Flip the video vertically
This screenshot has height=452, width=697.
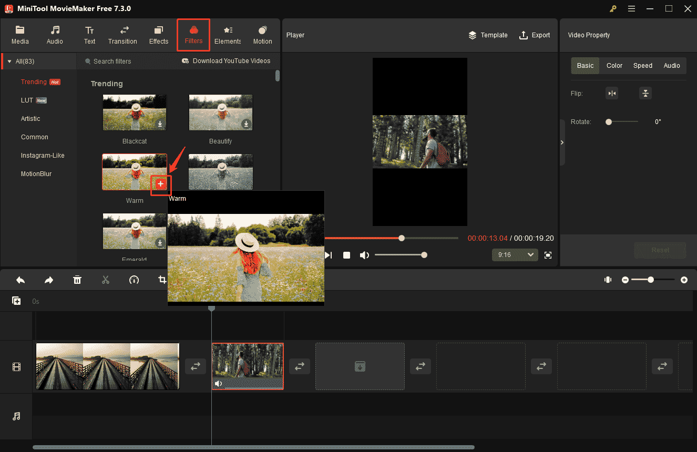(645, 94)
